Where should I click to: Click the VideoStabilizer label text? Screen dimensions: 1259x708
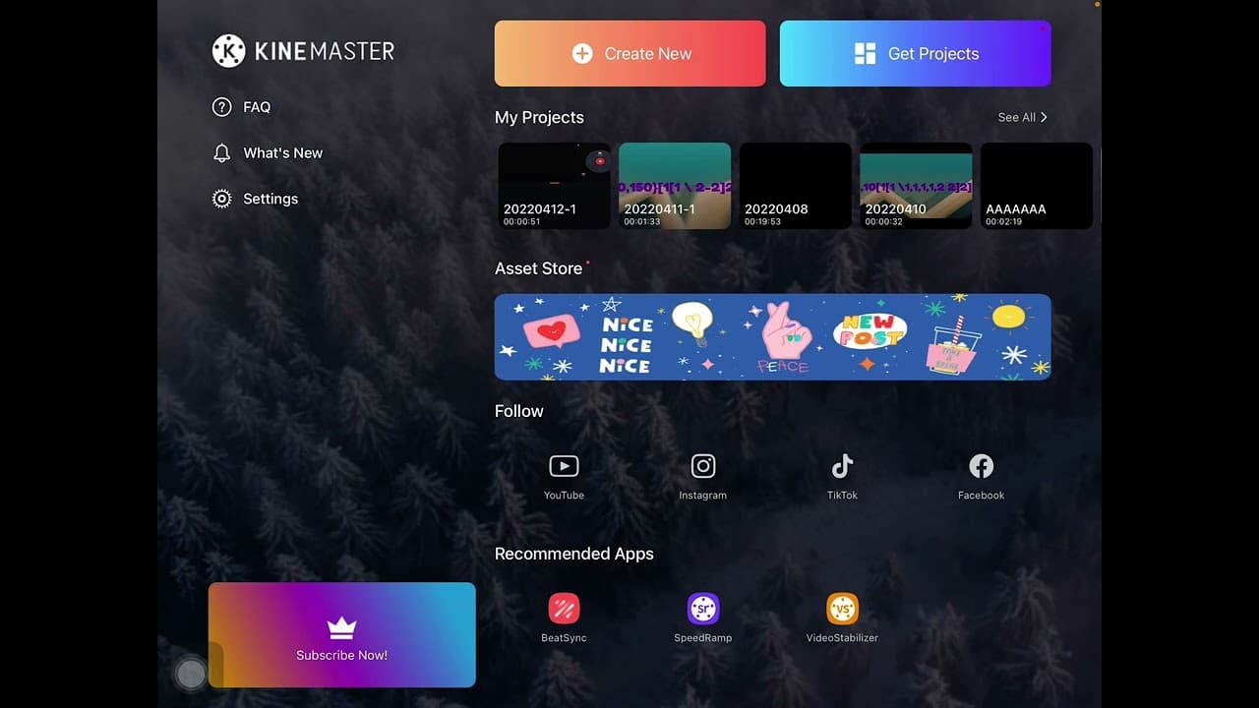point(842,638)
